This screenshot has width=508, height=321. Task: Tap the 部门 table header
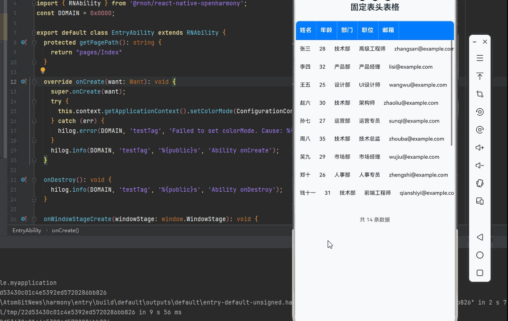point(347,30)
